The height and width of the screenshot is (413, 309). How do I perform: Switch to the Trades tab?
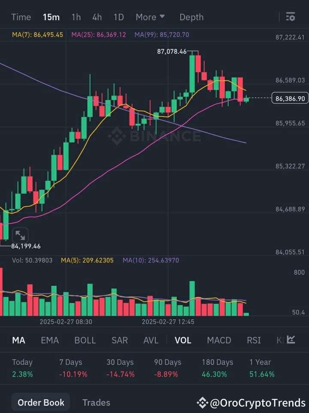pos(96,402)
